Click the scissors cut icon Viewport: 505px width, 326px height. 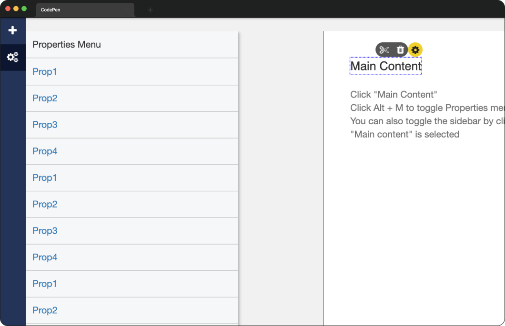384,50
